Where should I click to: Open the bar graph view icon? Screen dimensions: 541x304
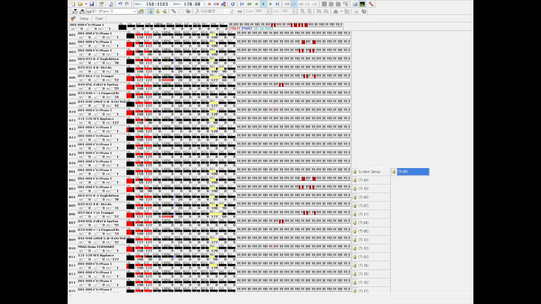[354, 4]
